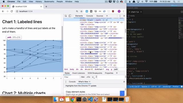Open the Window menu in menu bar
The width and height of the screenshot is (183, 103).
click(x=69, y=1)
